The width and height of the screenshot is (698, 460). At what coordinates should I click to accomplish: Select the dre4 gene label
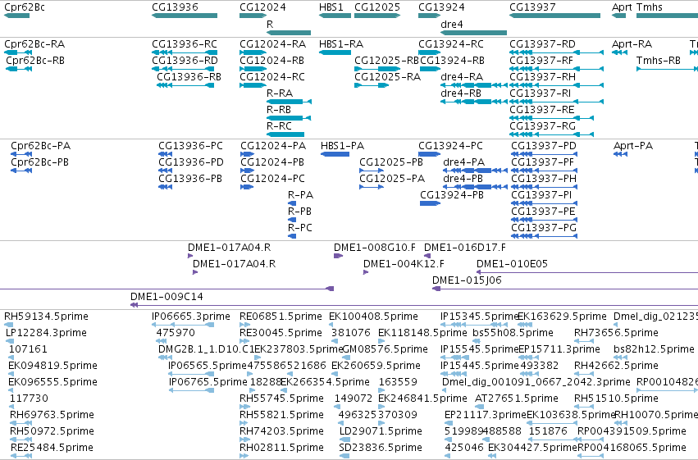[x=452, y=24]
